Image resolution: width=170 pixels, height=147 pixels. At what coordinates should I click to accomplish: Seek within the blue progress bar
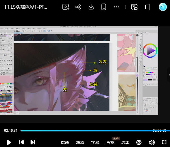(95, 131)
